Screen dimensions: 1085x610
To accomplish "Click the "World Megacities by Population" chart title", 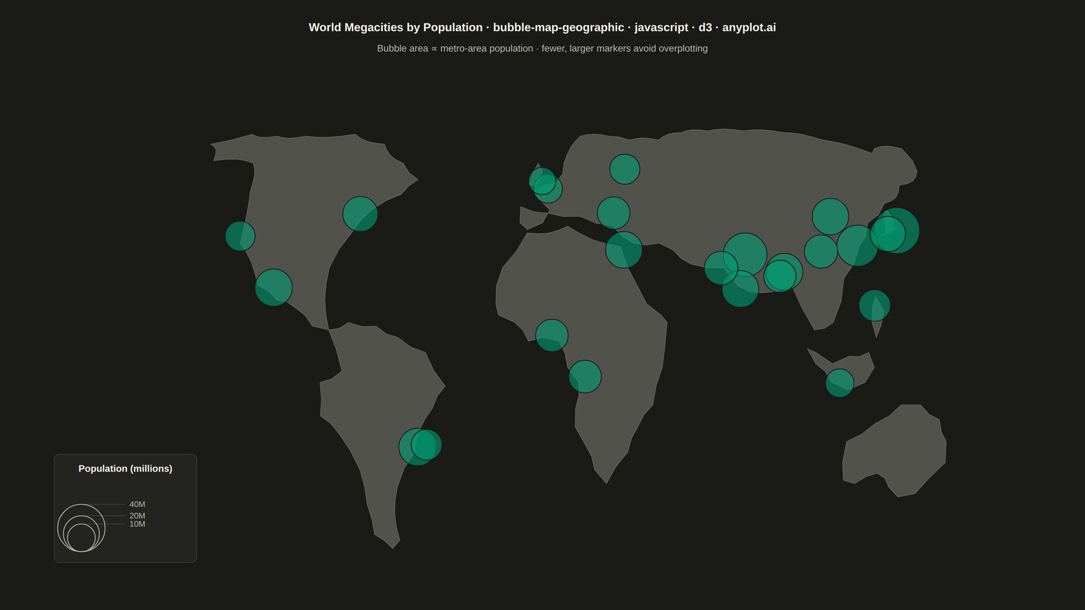I will point(395,27).
